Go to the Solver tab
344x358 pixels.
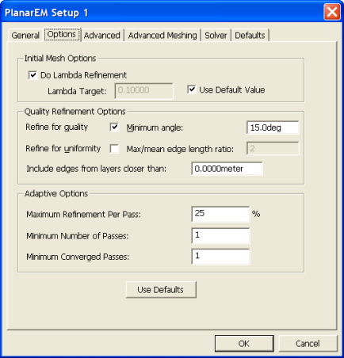click(216, 36)
